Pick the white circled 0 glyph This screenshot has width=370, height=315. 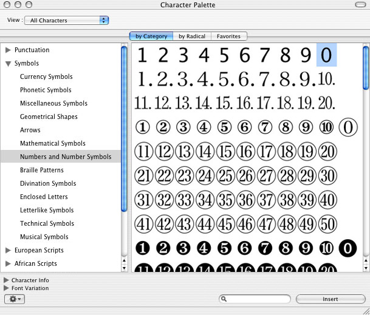(x=348, y=127)
